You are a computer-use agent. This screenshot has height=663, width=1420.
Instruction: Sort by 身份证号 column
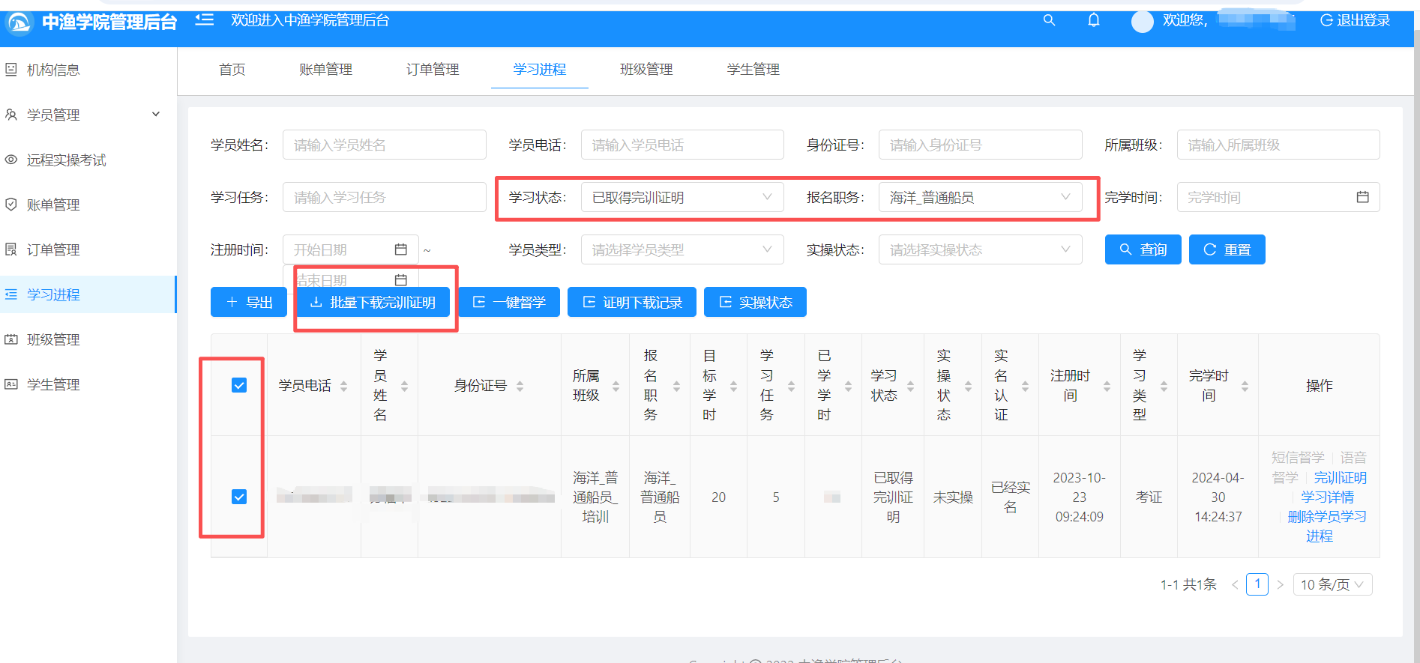coord(520,386)
